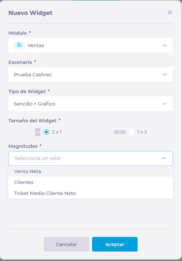
Task: Click the Módulo dropdown chevron arrow
Action: pyautogui.click(x=165, y=45)
